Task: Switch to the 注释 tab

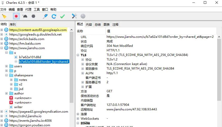Action: [115, 24]
